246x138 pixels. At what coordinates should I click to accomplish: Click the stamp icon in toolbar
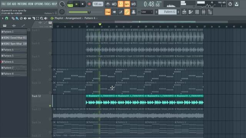(133, 12)
